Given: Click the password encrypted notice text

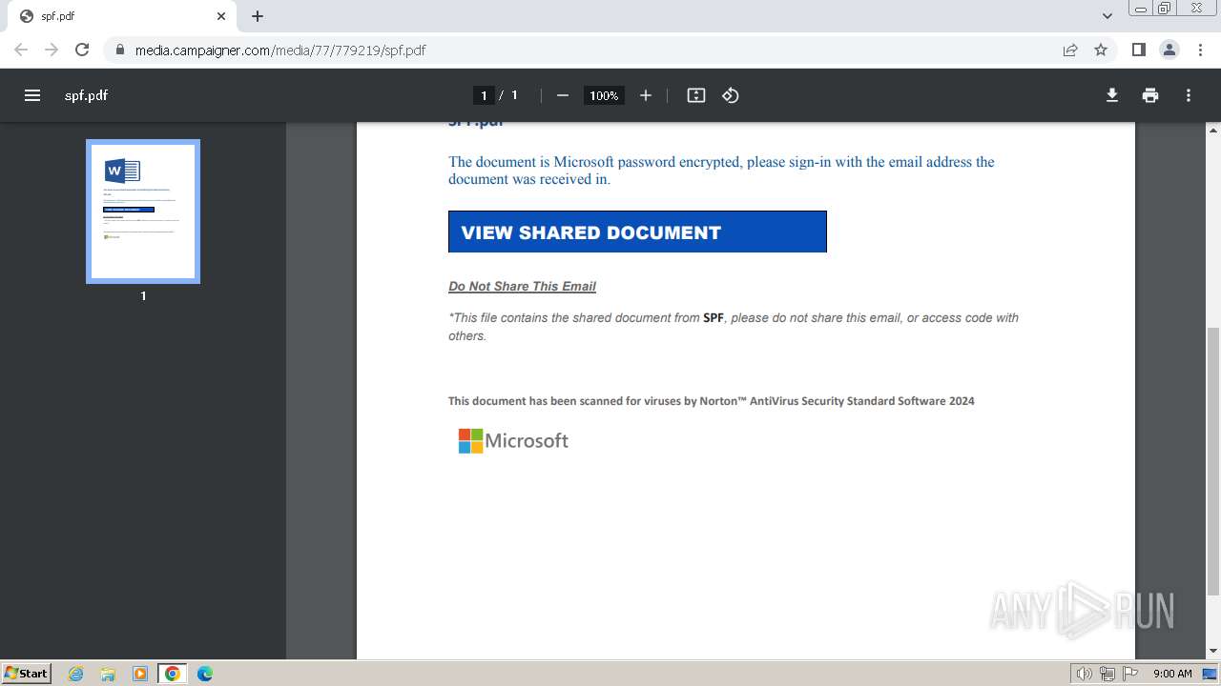Looking at the screenshot, I should click(721, 171).
